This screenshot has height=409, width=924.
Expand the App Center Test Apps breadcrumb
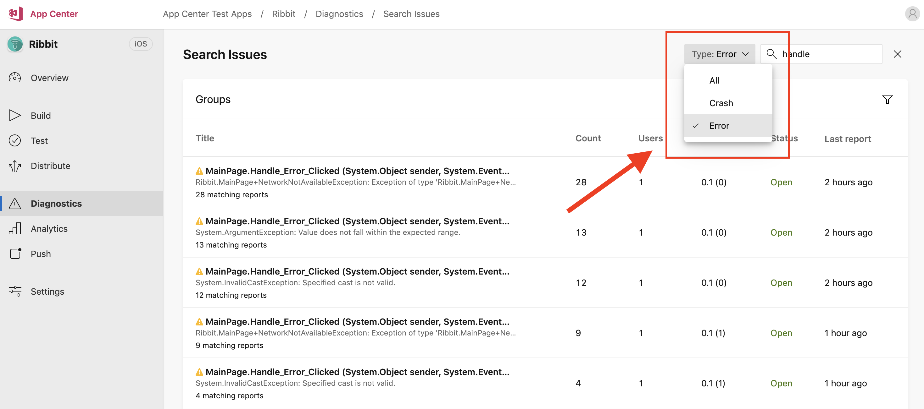tap(208, 13)
